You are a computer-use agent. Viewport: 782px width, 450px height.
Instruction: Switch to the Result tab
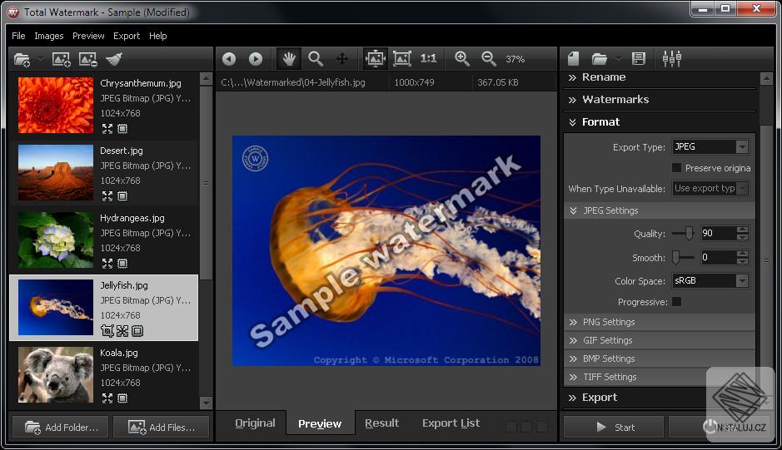pyautogui.click(x=381, y=423)
